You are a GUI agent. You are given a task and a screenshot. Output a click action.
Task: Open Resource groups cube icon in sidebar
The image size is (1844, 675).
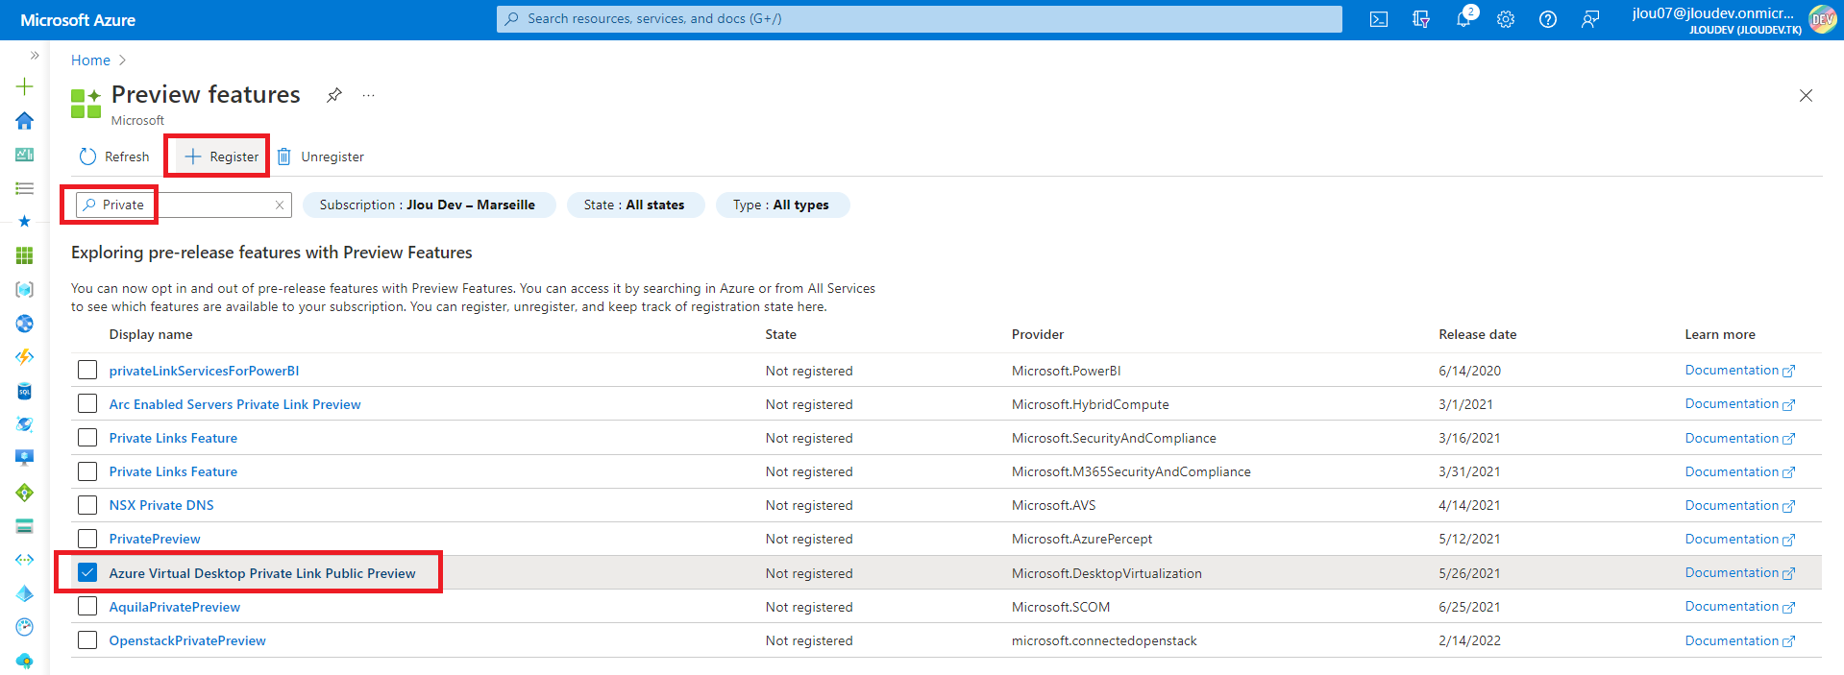click(25, 289)
